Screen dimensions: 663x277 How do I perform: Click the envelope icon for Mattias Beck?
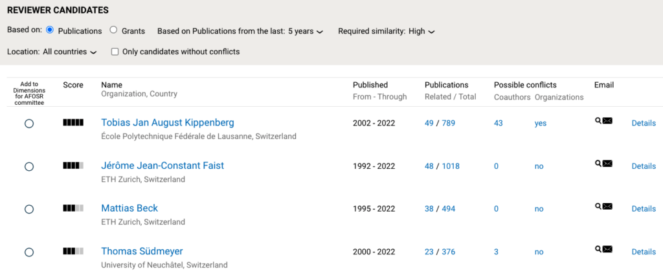tap(607, 206)
